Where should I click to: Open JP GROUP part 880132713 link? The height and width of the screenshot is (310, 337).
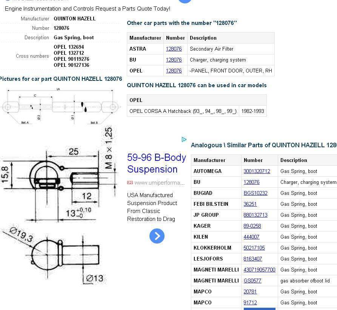(255, 215)
